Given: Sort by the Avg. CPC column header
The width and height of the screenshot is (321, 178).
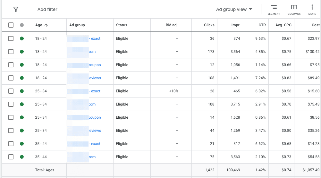Looking at the screenshot, I should (283, 25).
